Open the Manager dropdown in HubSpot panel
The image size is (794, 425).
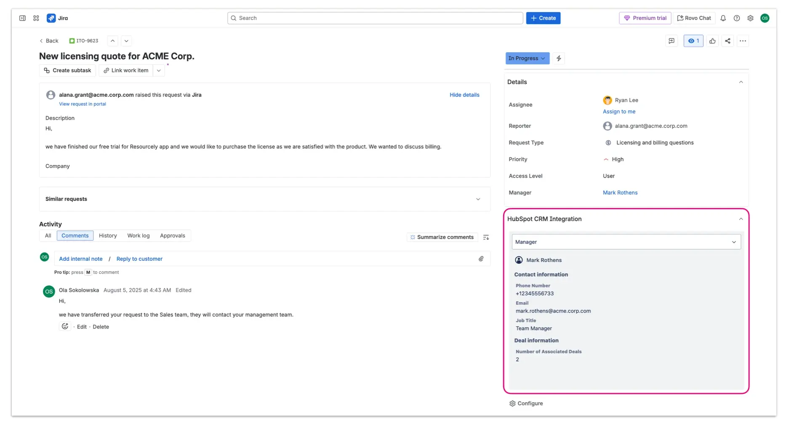(x=626, y=242)
